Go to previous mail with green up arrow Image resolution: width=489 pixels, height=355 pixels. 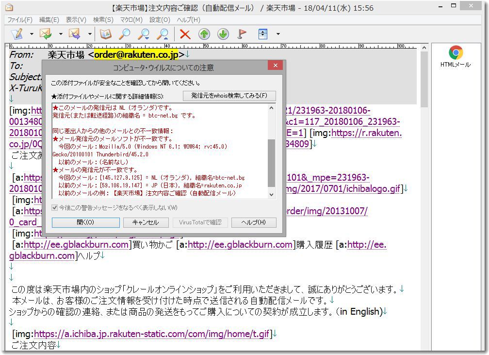click(x=204, y=34)
